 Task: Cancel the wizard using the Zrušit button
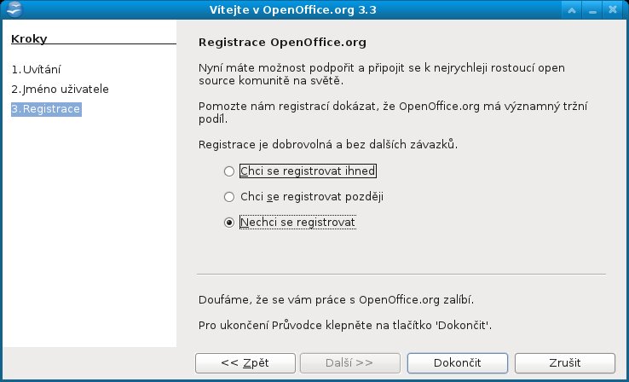(x=565, y=363)
